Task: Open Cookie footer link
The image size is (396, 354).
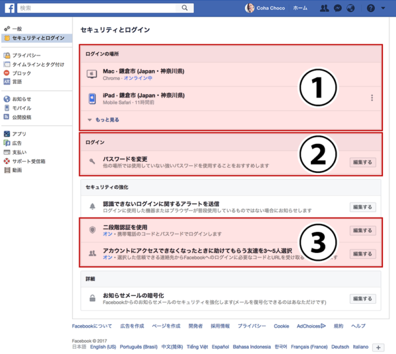Action: (x=281, y=326)
